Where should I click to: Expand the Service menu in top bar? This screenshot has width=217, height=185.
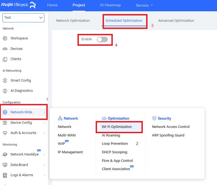click(x=144, y=5)
